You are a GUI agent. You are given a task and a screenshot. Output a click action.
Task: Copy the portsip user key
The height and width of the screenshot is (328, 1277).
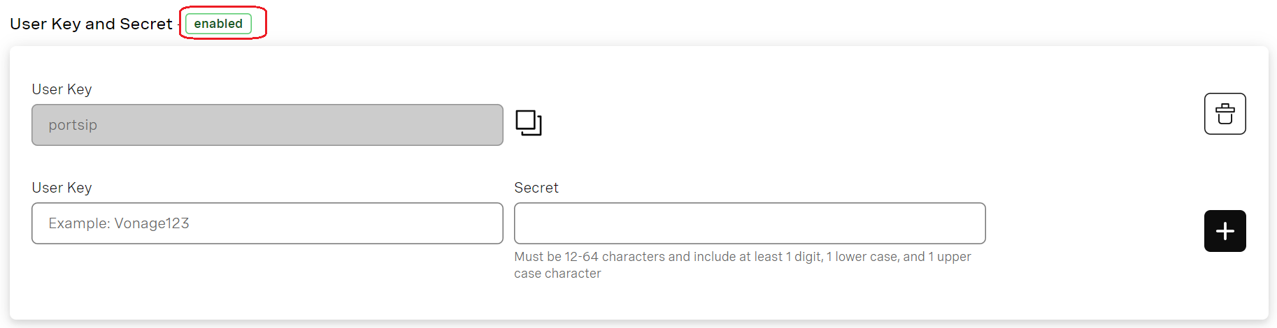coord(529,123)
